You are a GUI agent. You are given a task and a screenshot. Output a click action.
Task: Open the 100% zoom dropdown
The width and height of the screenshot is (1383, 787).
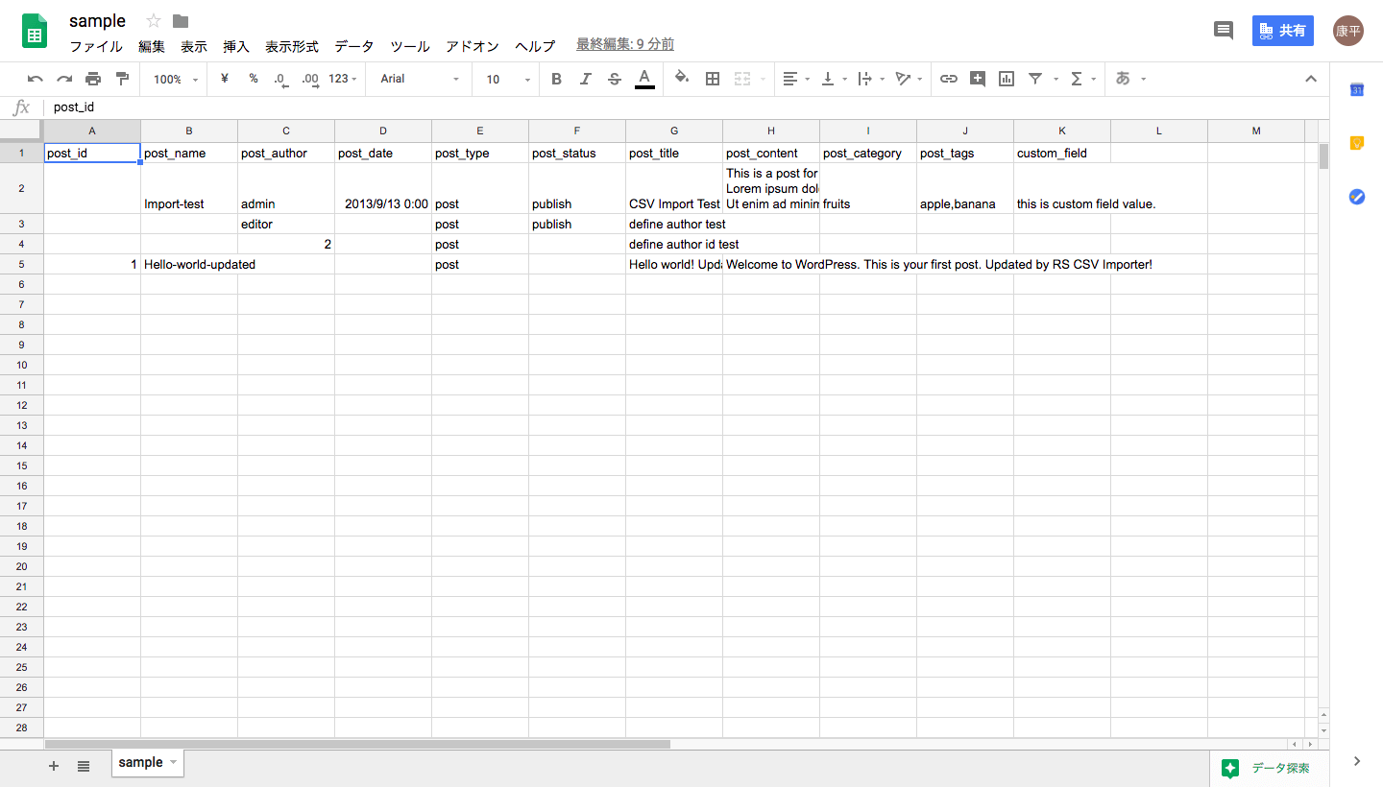tap(176, 79)
